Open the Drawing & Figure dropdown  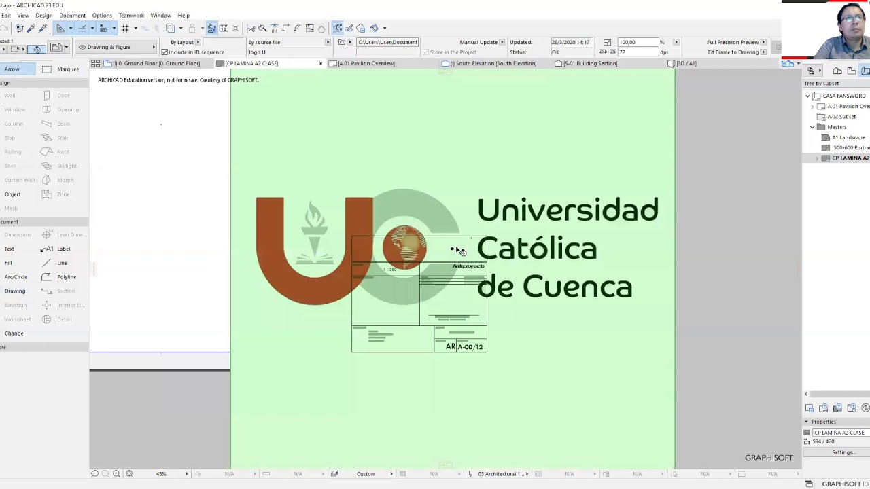116,47
